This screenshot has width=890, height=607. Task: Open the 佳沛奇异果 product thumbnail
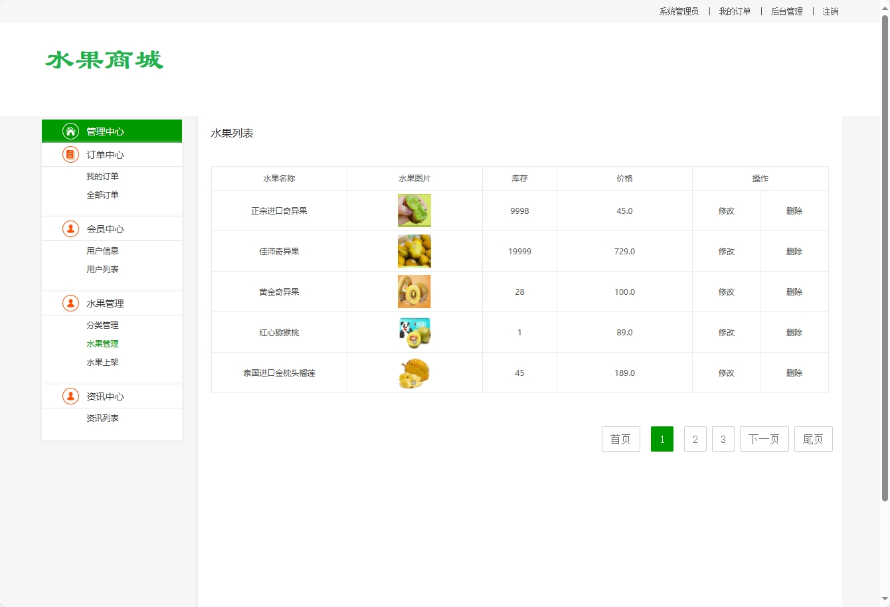[x=414, y=251]
